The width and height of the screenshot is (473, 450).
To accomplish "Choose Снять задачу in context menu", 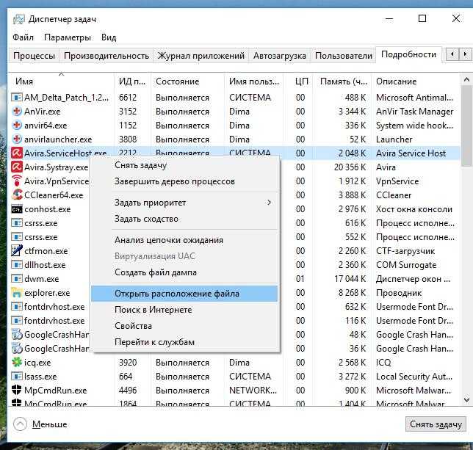I will point(184,165).
